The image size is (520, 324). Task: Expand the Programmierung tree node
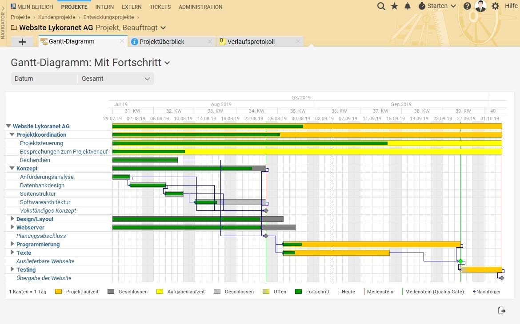(12, 244)
